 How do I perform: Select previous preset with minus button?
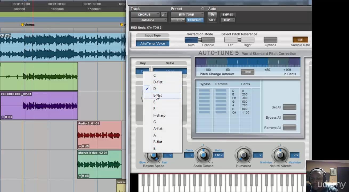tap(173, 20)
